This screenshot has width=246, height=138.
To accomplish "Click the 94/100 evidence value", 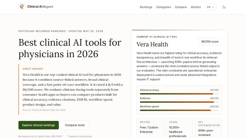I will (214, 98).
